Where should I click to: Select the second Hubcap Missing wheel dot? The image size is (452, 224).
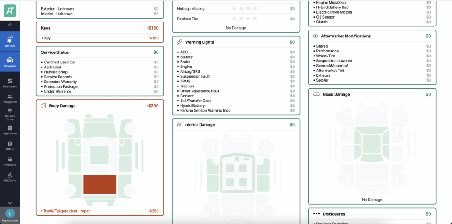[x=241, y=9]
